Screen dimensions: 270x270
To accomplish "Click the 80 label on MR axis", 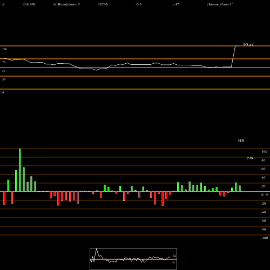I will 264,160.
